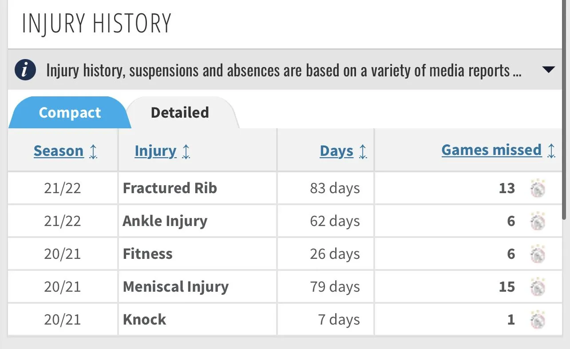Click sort arrows next to Games missed

[551, 151]
